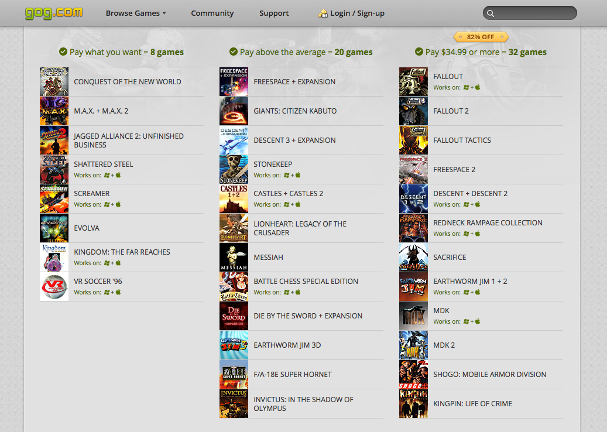Click Kingdom: The Far Reaches cover

tap(54, 258)
